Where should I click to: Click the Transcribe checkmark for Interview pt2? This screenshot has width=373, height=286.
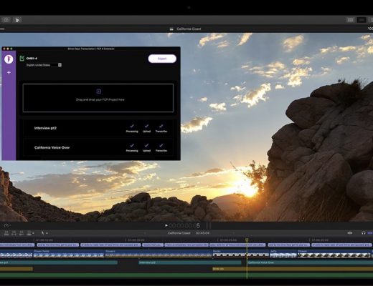pos(161,126)
